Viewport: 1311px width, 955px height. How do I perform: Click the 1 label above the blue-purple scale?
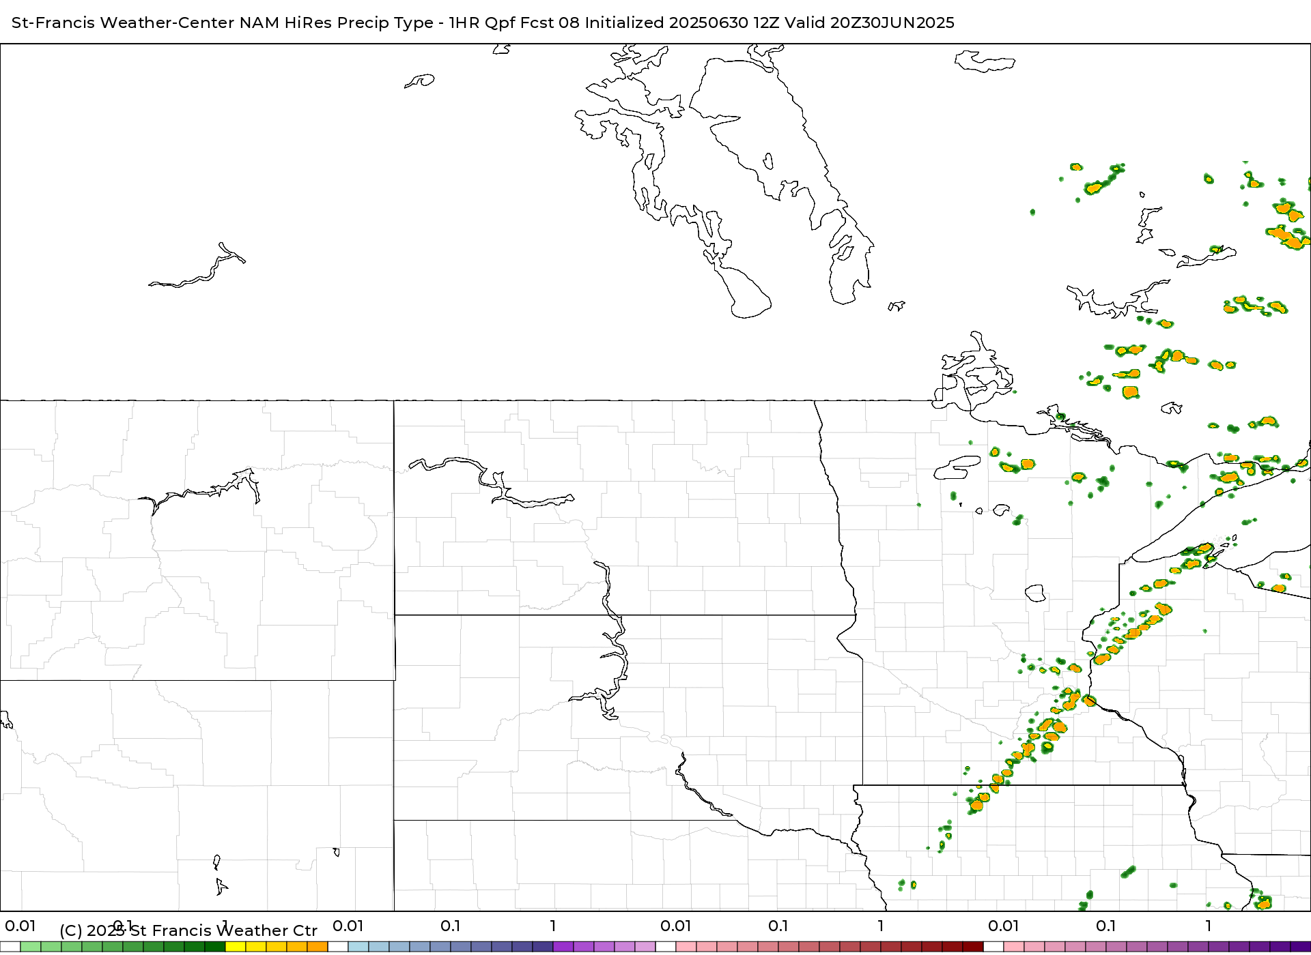click(x=553, y=926)
